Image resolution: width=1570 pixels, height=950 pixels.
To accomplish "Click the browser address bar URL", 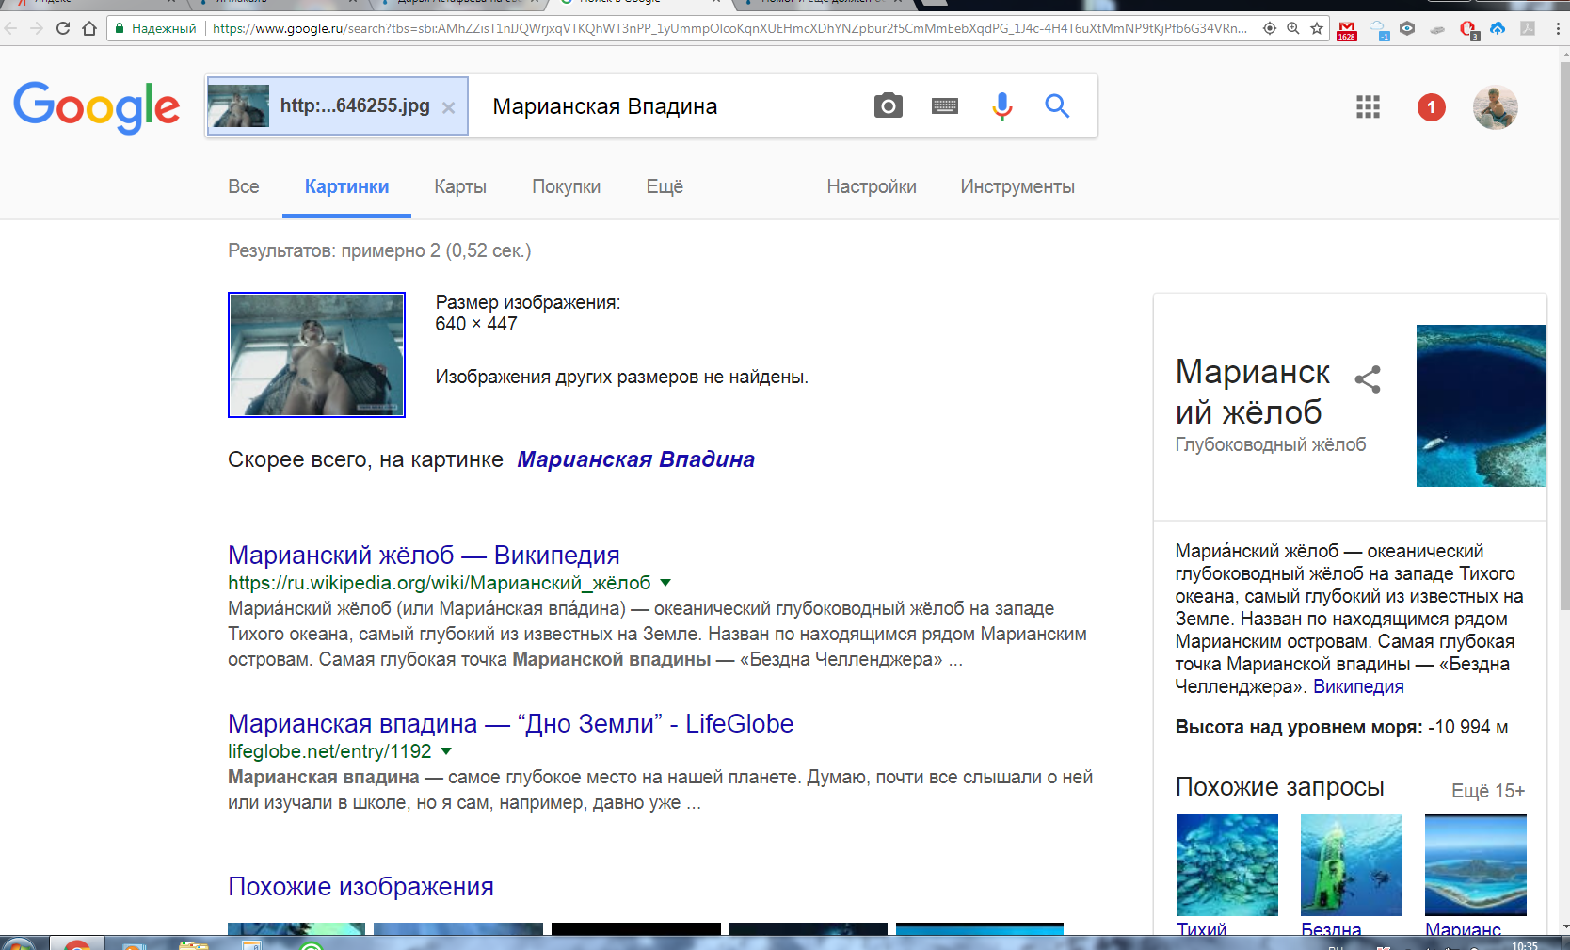I will (x=729, y=28).
